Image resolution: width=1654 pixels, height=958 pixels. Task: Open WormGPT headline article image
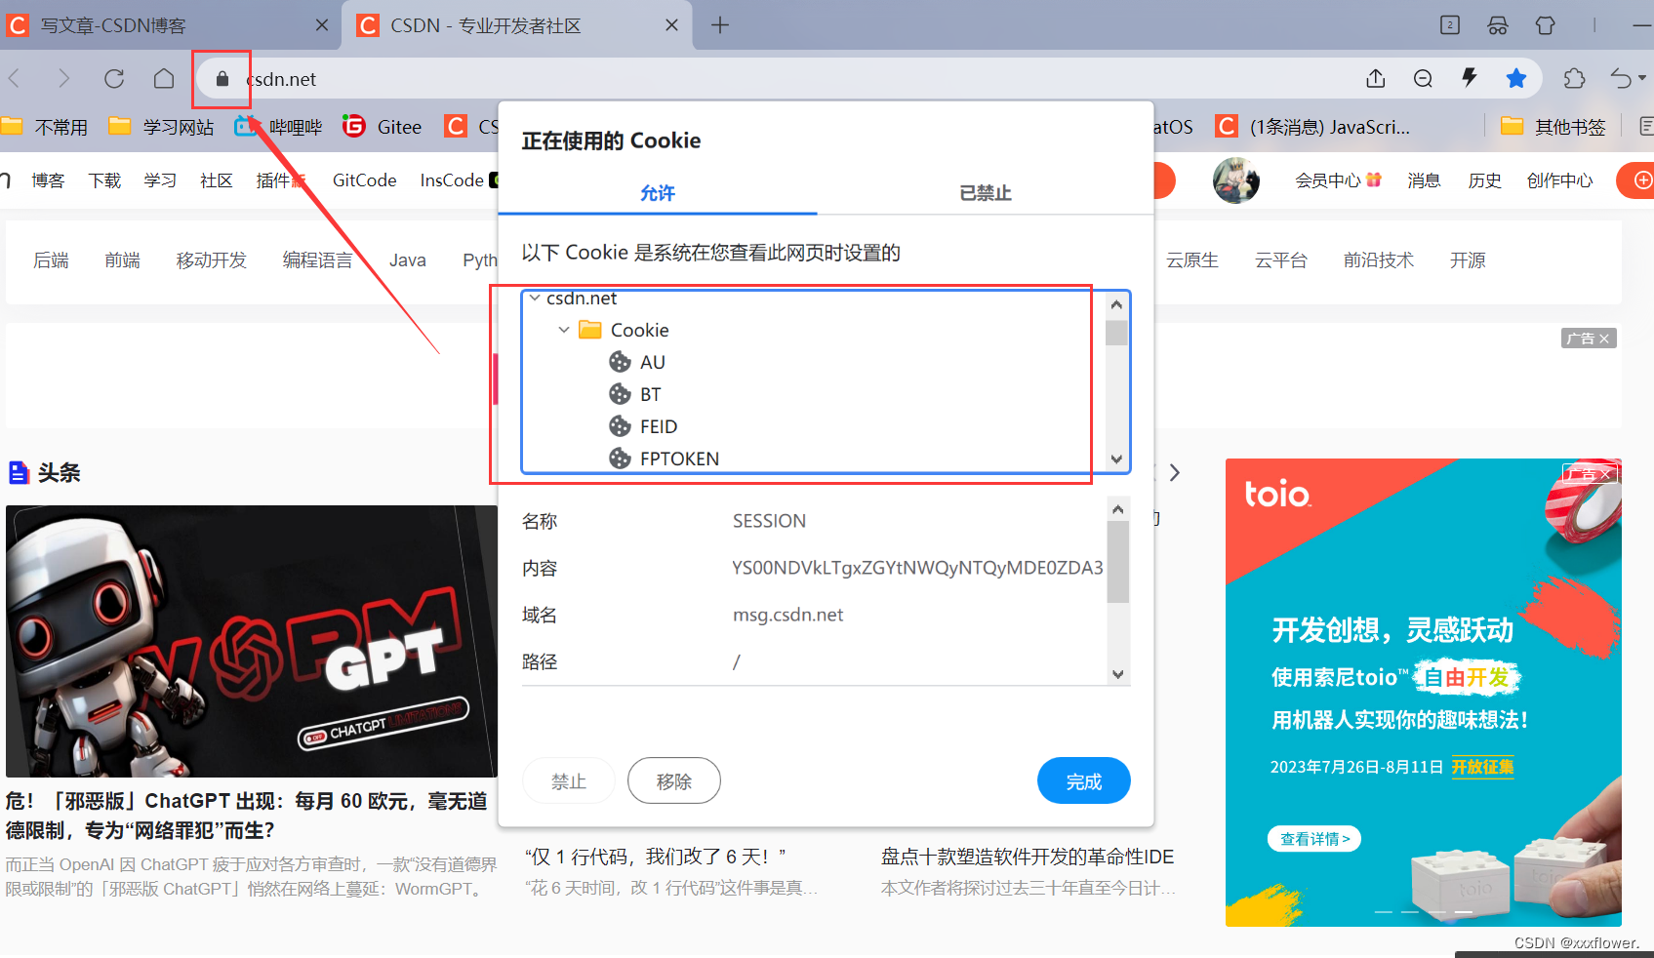pos(252,641)
